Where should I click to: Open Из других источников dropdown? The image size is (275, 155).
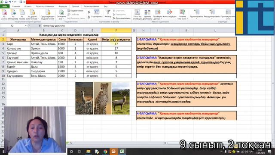pyautogui.click(x=32, y=14)
